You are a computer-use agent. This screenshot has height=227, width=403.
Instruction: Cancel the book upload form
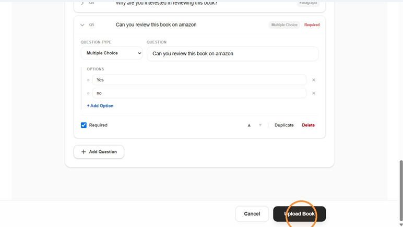point(252,214)
